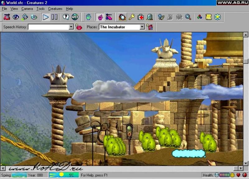This screenshot has height=179, width=249.
Task: Toggle the camera icon in the toolbar
Action: 122,17
